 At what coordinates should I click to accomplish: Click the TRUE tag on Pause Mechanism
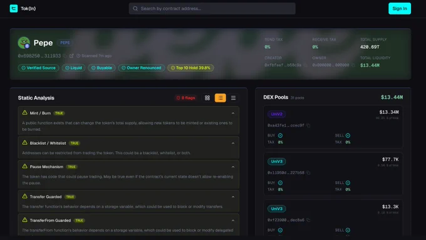pos(71,167)
